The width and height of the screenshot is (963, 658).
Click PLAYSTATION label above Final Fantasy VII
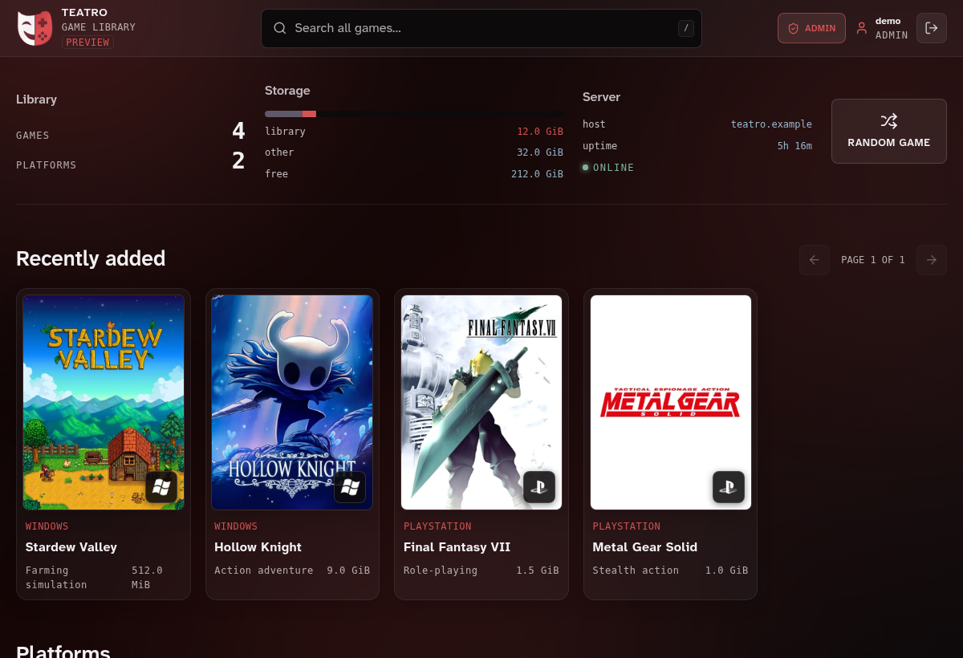tap(437, 526)
